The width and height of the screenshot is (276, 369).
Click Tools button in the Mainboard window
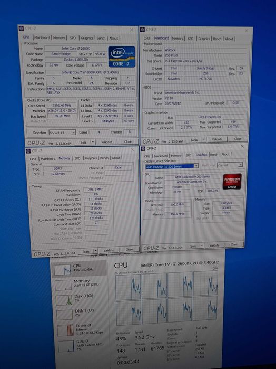194,140
